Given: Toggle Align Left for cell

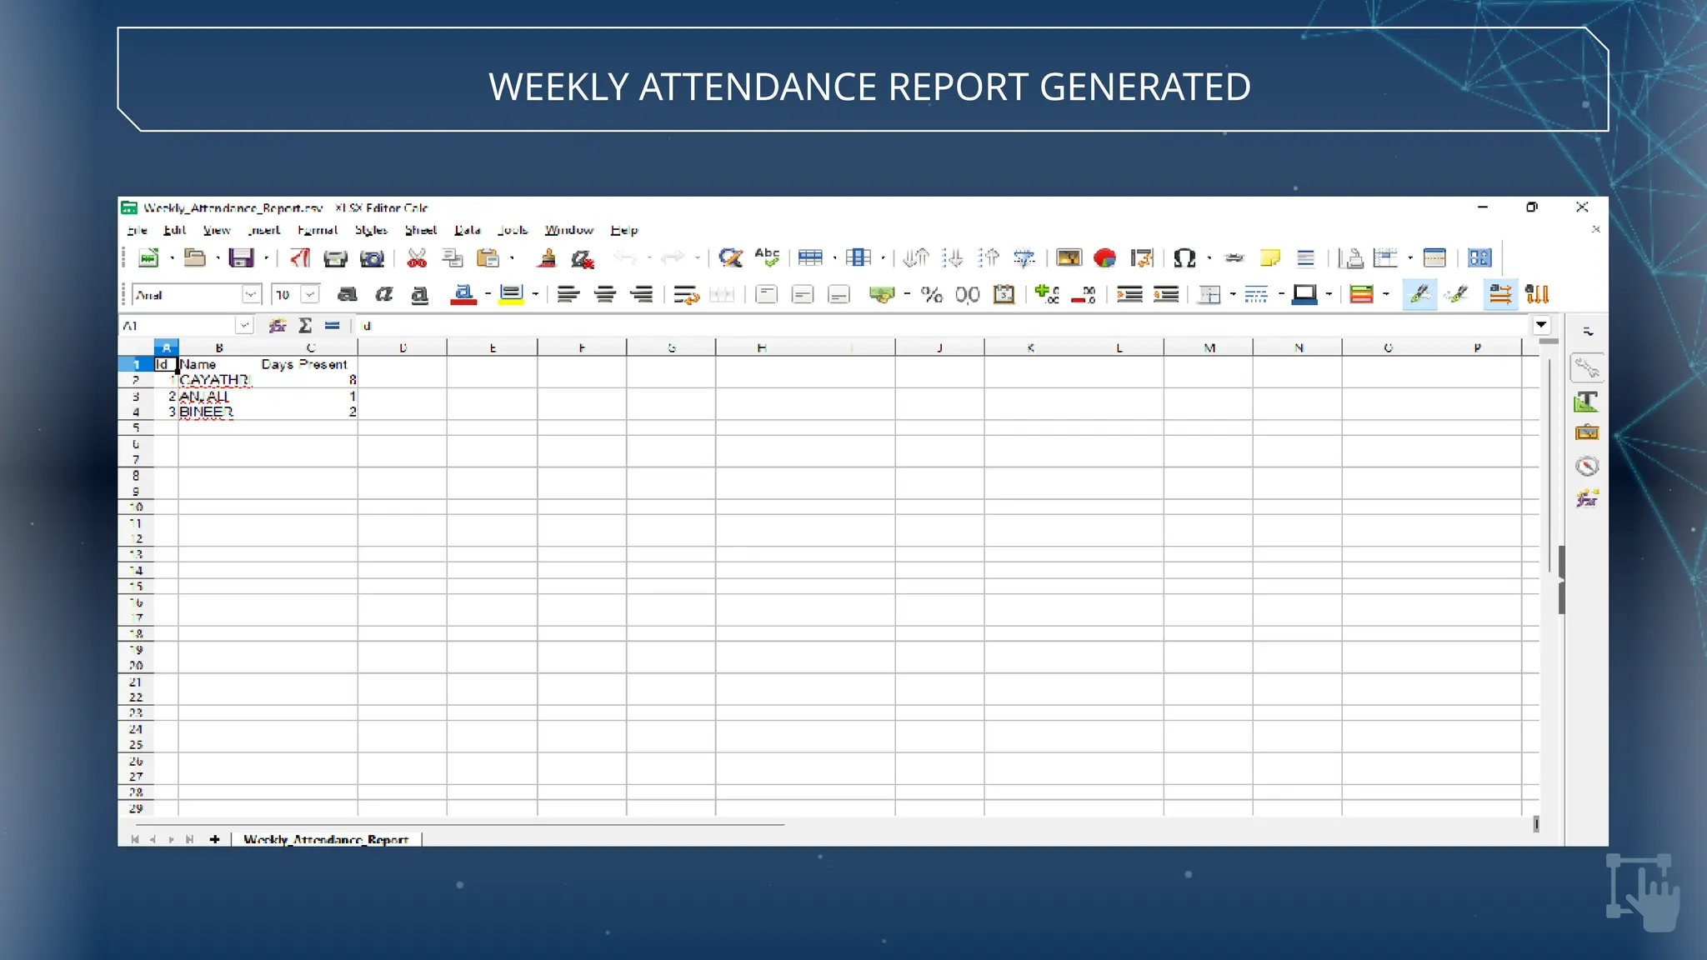Looking at the screenshot, I should 568,295.
